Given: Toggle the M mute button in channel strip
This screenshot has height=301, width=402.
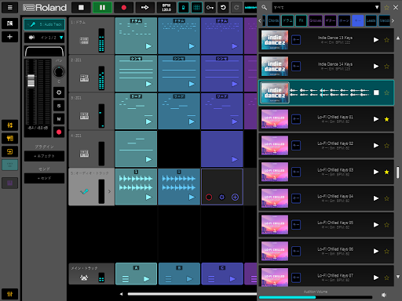Looking at the screenshot, I should (59, 119).
